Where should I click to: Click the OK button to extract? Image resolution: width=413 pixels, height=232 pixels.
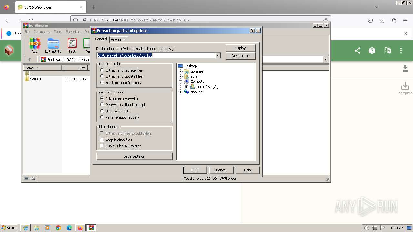[195, 170]
